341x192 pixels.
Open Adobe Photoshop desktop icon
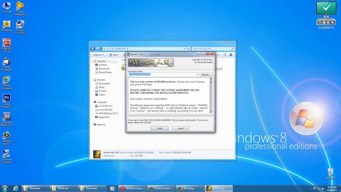click(7, 101)
